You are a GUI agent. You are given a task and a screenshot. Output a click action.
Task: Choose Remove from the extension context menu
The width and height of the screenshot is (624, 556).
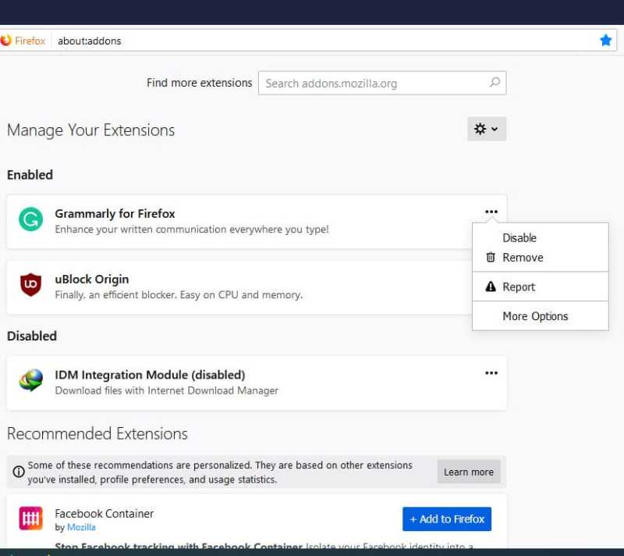tap(523, 258)
